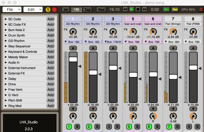
Task: Select channel 5 header tab
Action: coord(133,19)
